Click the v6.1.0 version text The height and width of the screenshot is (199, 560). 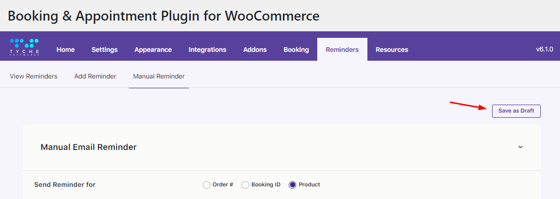click(x=544, y=49)
